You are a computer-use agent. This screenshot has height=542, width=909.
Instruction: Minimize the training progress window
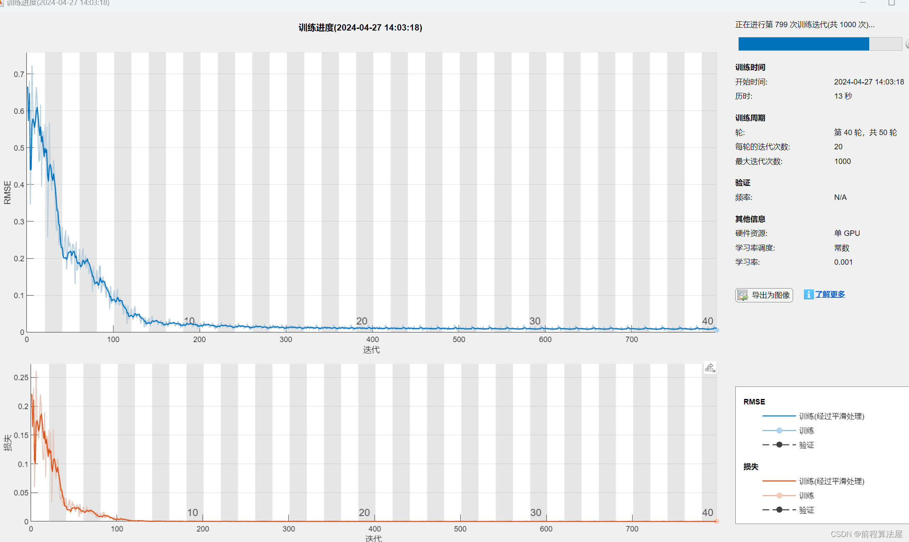pyautogui.click(x=863, y=3)
